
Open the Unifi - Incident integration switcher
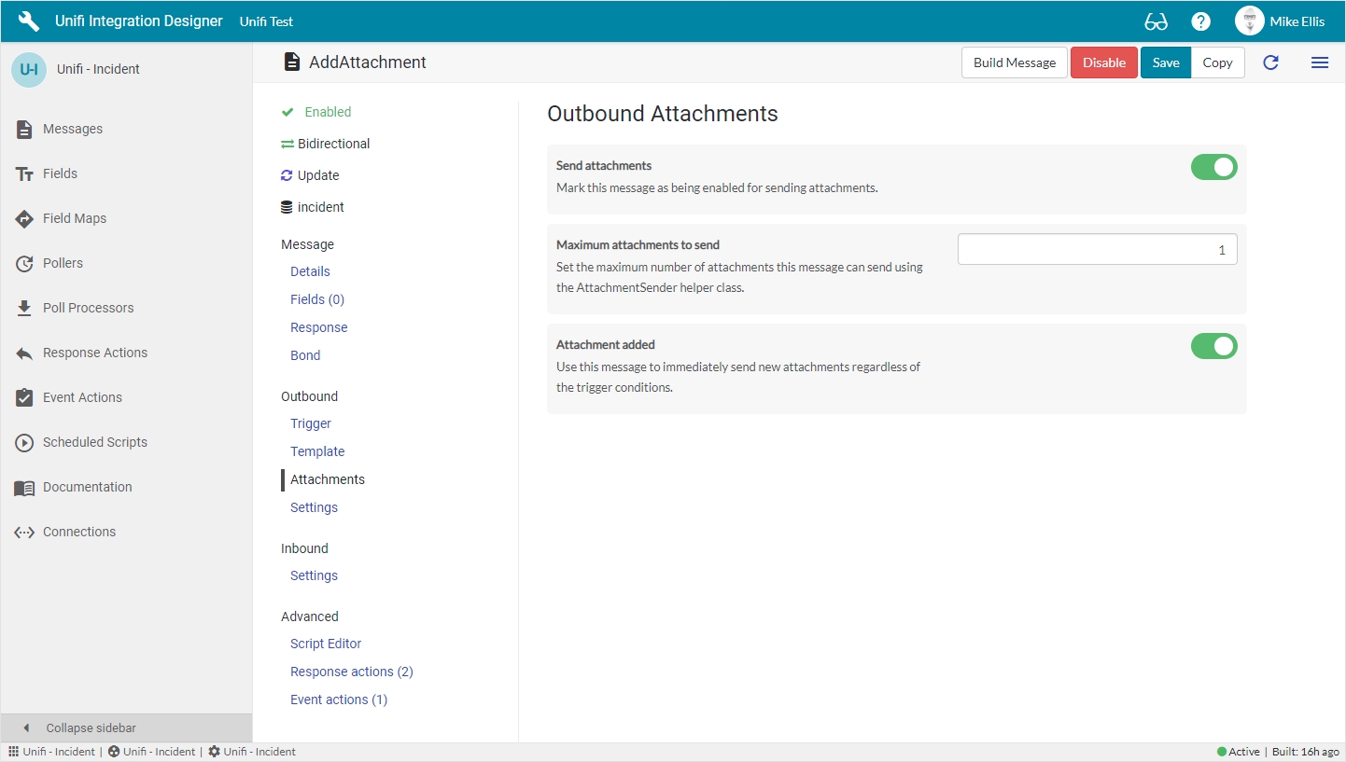pyautogui.click(x=97, y=69)
